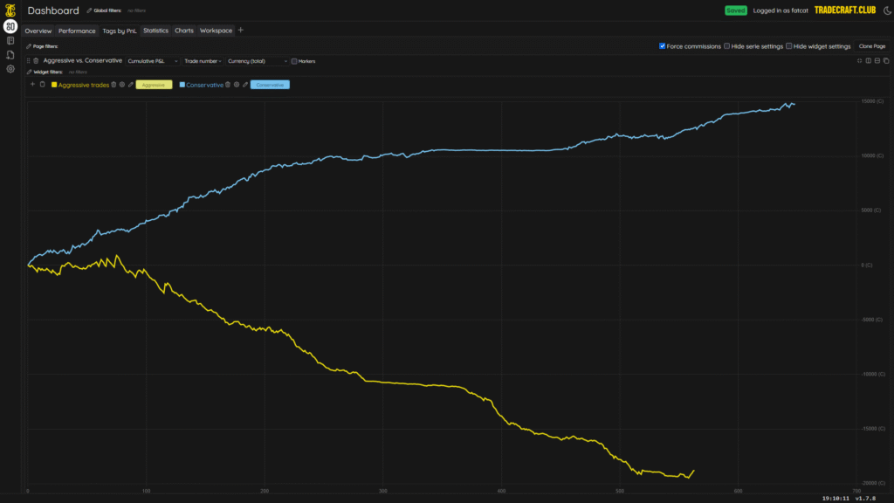
Task: Click the Clone Page button
Action: 871,45
